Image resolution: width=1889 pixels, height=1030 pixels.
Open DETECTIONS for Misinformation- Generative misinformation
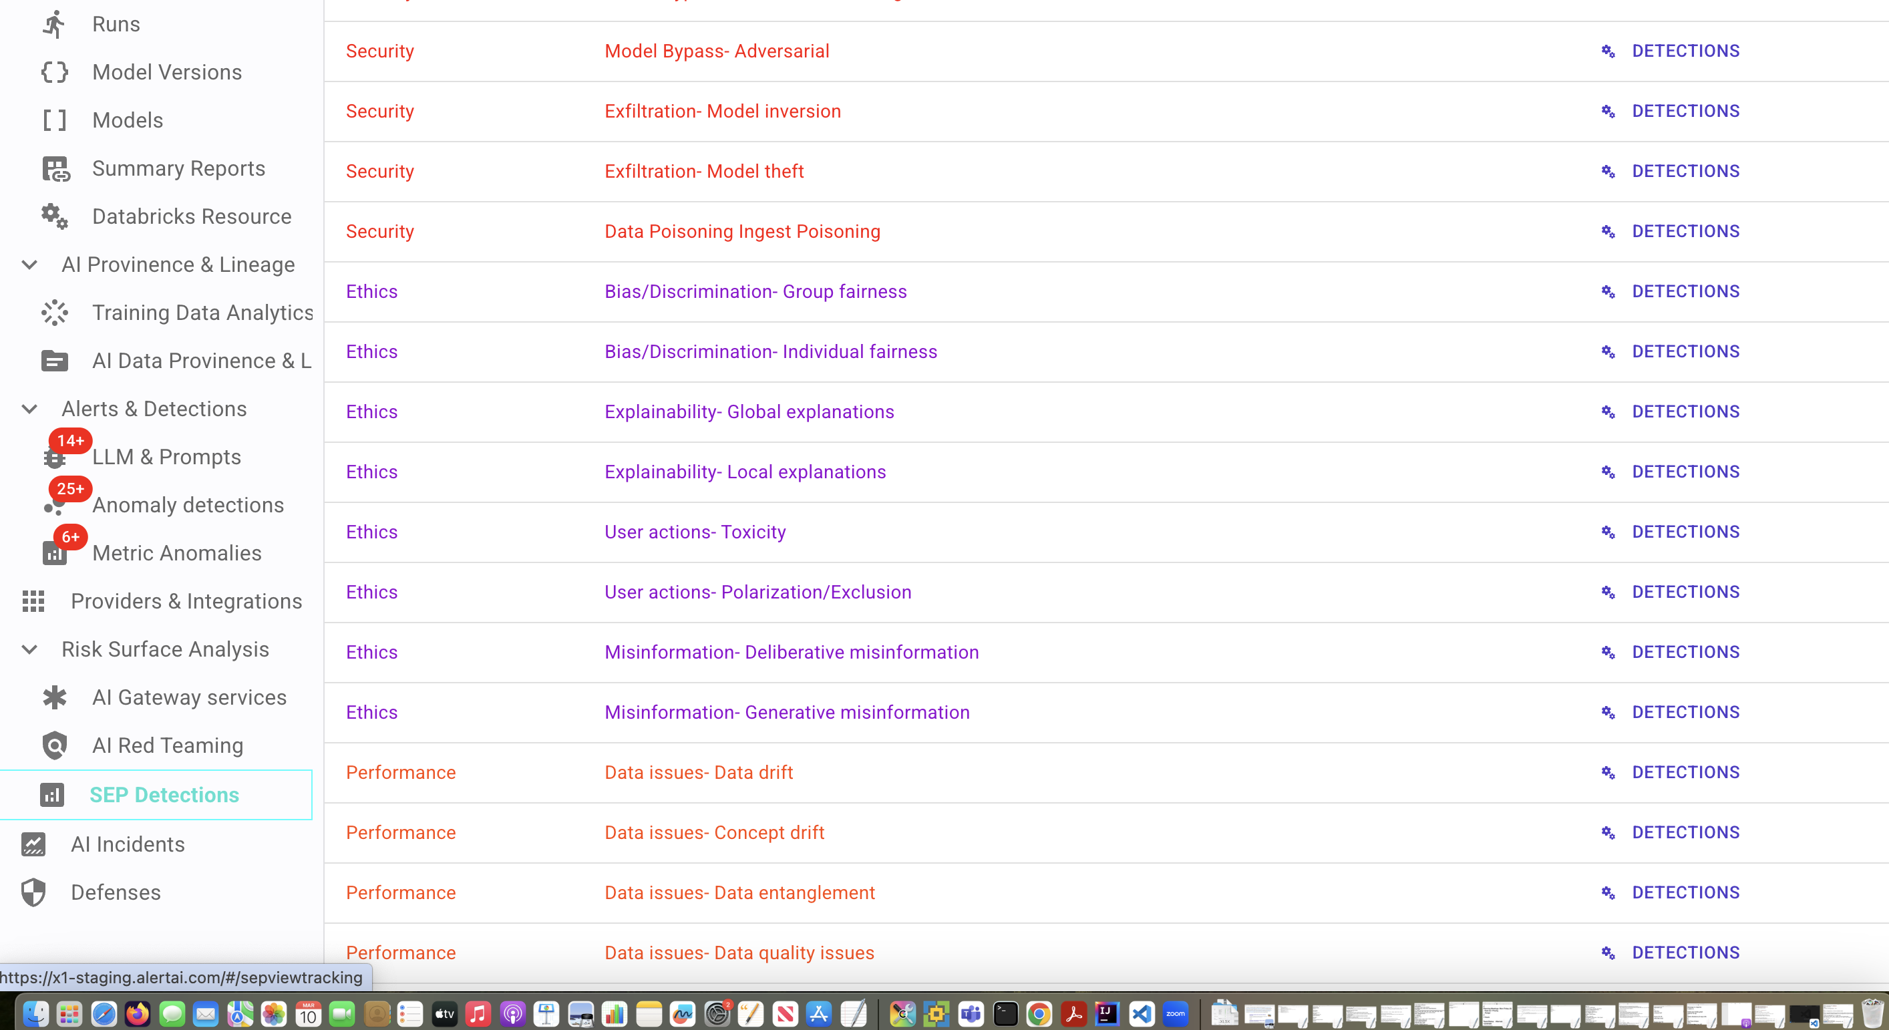pyautogui.click(x=1685, y=713)
